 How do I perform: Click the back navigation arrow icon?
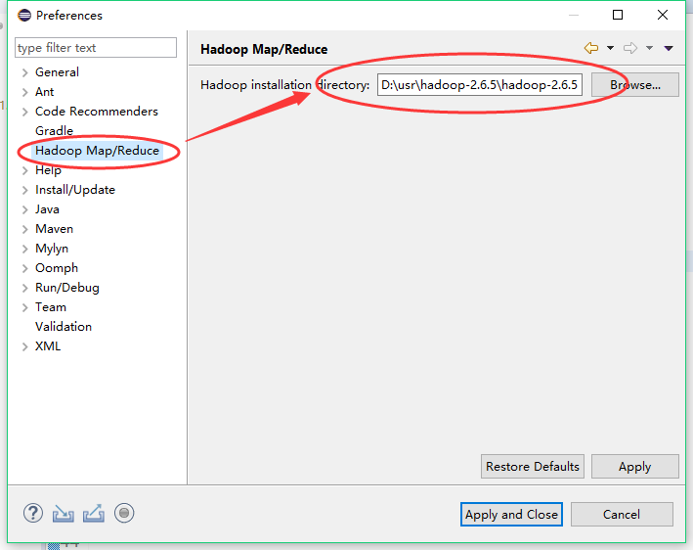591,48
